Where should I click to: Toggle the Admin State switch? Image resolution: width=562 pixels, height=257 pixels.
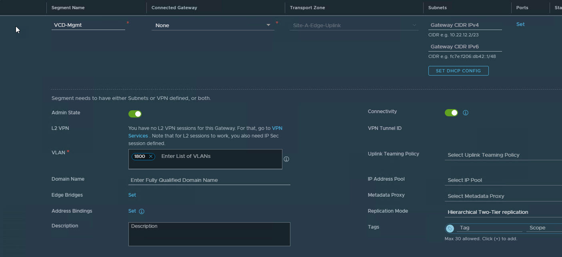pyautogui.click(x=135, y=114)
